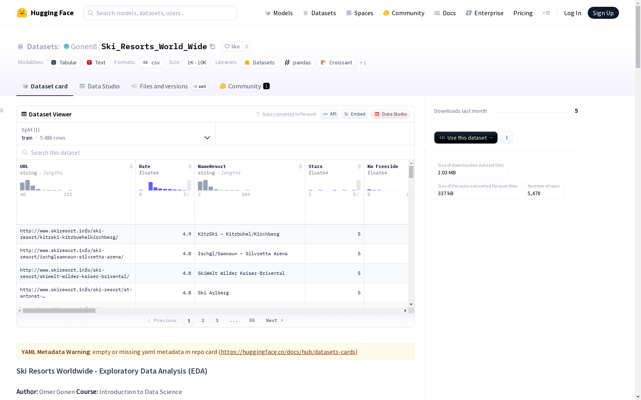Focus the Search this dataset field
Image resolution: width=641 pixels, height=400 pixels.
[216, 152]
